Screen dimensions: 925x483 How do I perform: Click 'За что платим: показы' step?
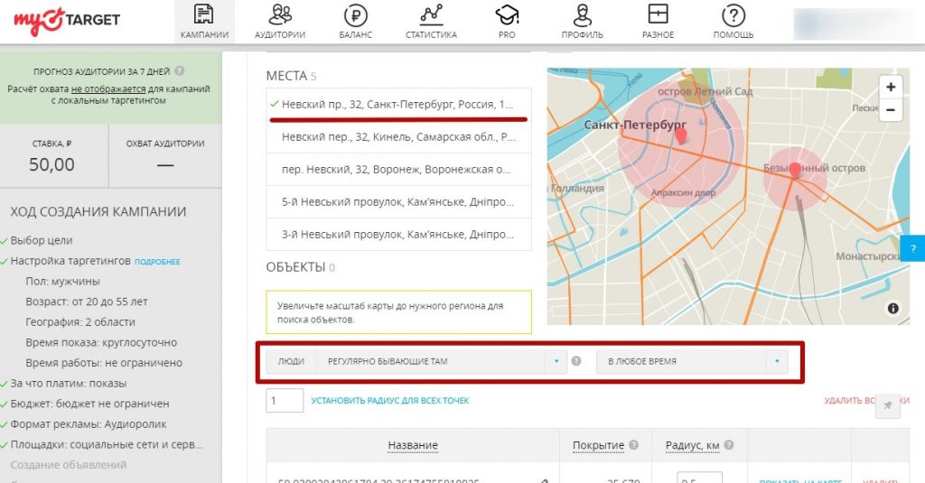point(69,384)
